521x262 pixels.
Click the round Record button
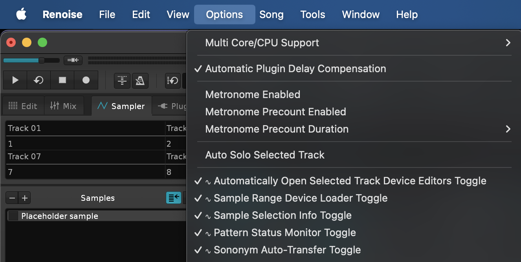click(86, 80)
